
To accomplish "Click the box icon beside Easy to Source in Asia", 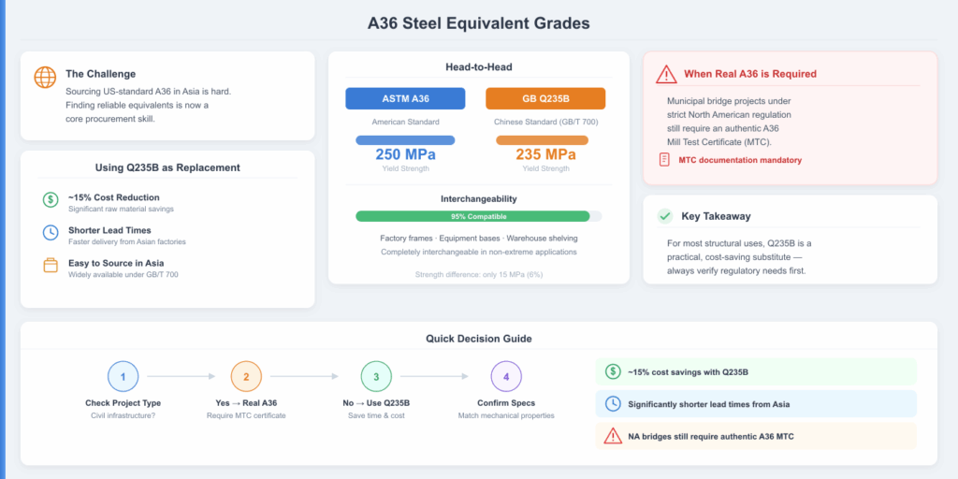I will 51,265.
